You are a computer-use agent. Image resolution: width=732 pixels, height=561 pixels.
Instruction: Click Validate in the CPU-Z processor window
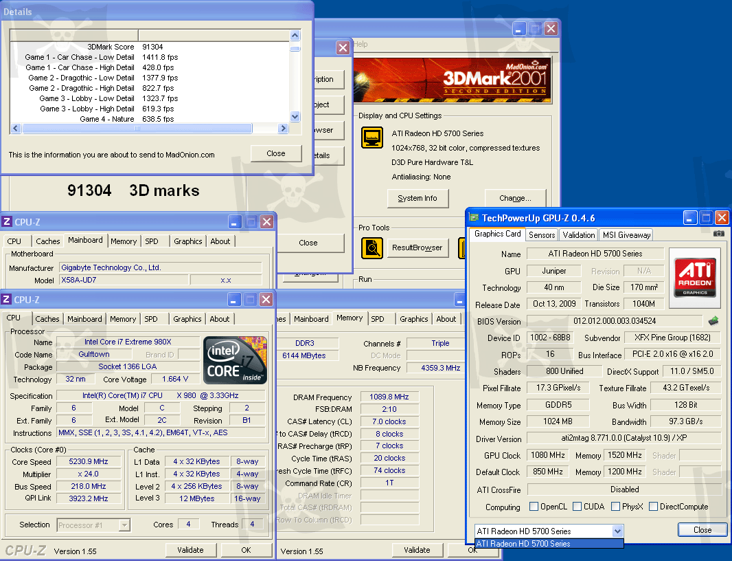190,550
